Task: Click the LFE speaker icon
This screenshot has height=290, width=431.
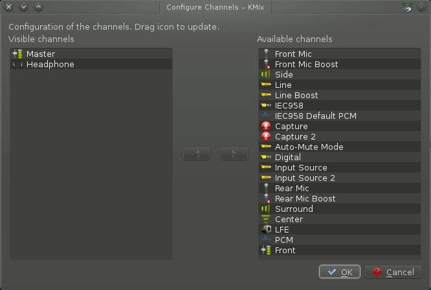Action: click(265, 230)
